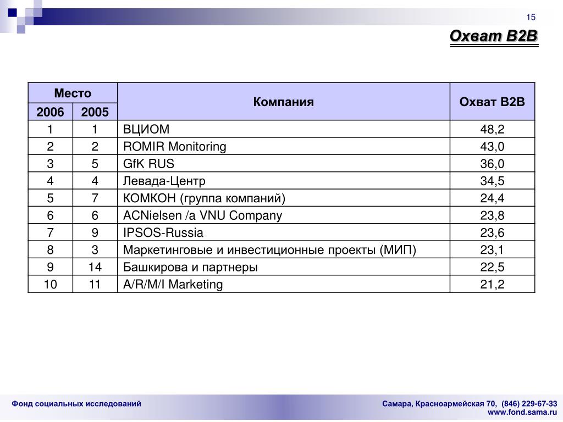This screenshot has width=563, height=422.
Task: Click the value 43,0 for ROMIR Monitoring
Action: [492, 146]
